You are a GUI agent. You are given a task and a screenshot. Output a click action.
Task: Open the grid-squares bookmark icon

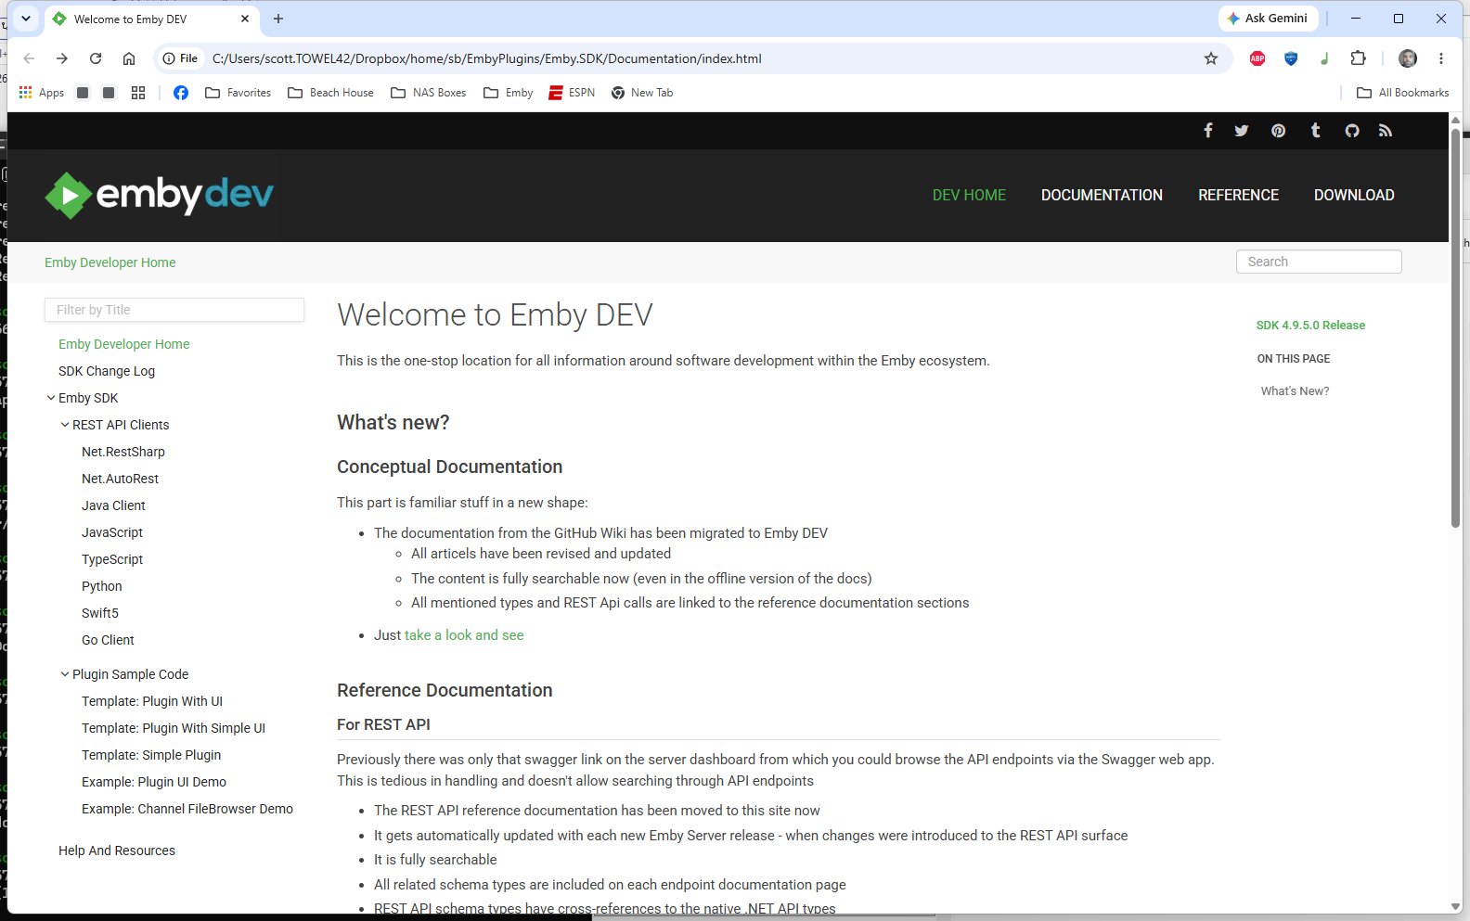(x=138, y=93)
